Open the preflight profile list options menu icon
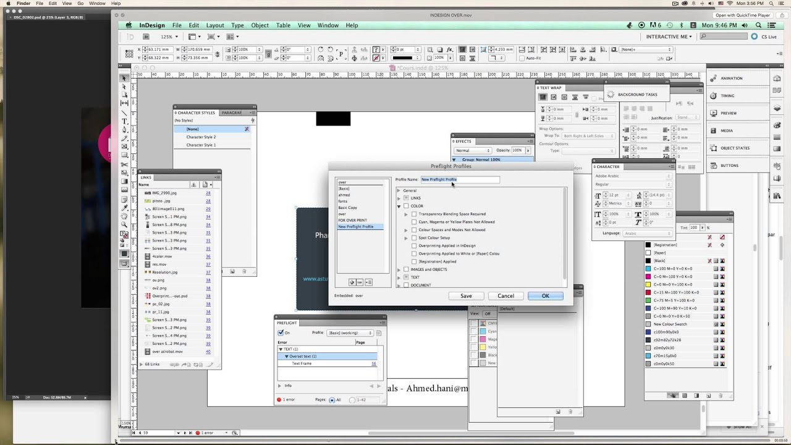 point(368,282)
